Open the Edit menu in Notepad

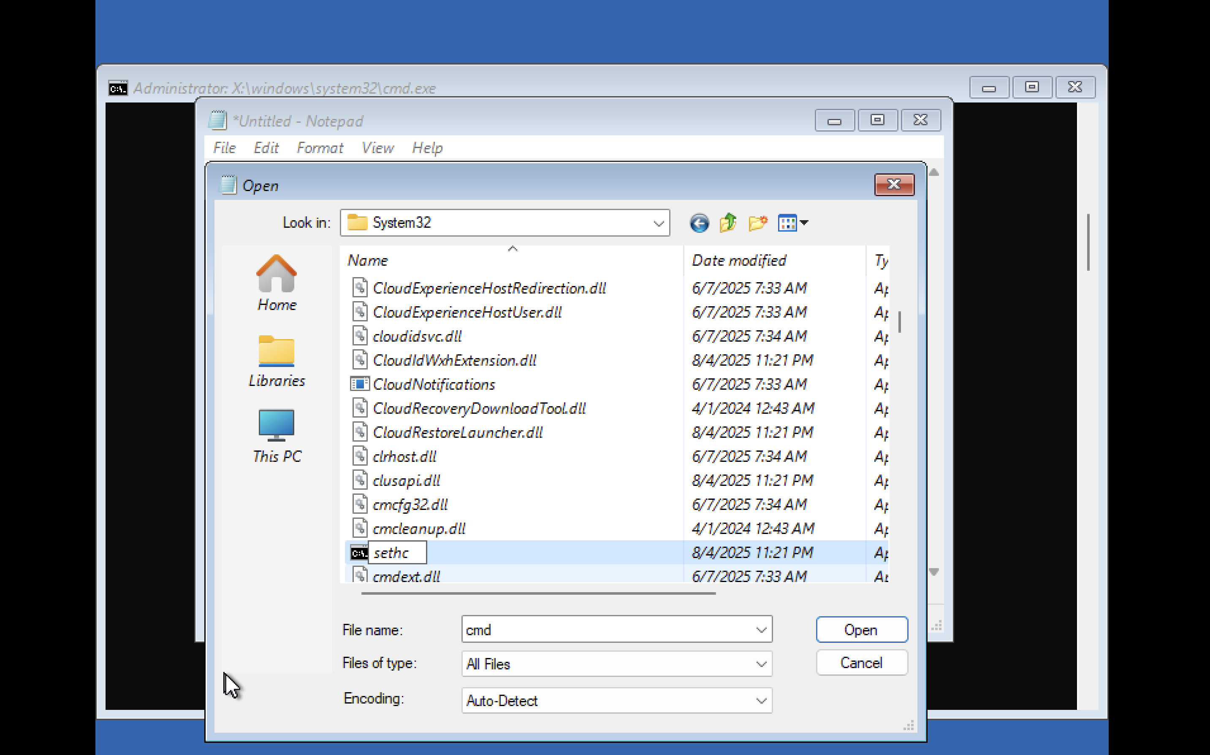click(x=266, y=148)
